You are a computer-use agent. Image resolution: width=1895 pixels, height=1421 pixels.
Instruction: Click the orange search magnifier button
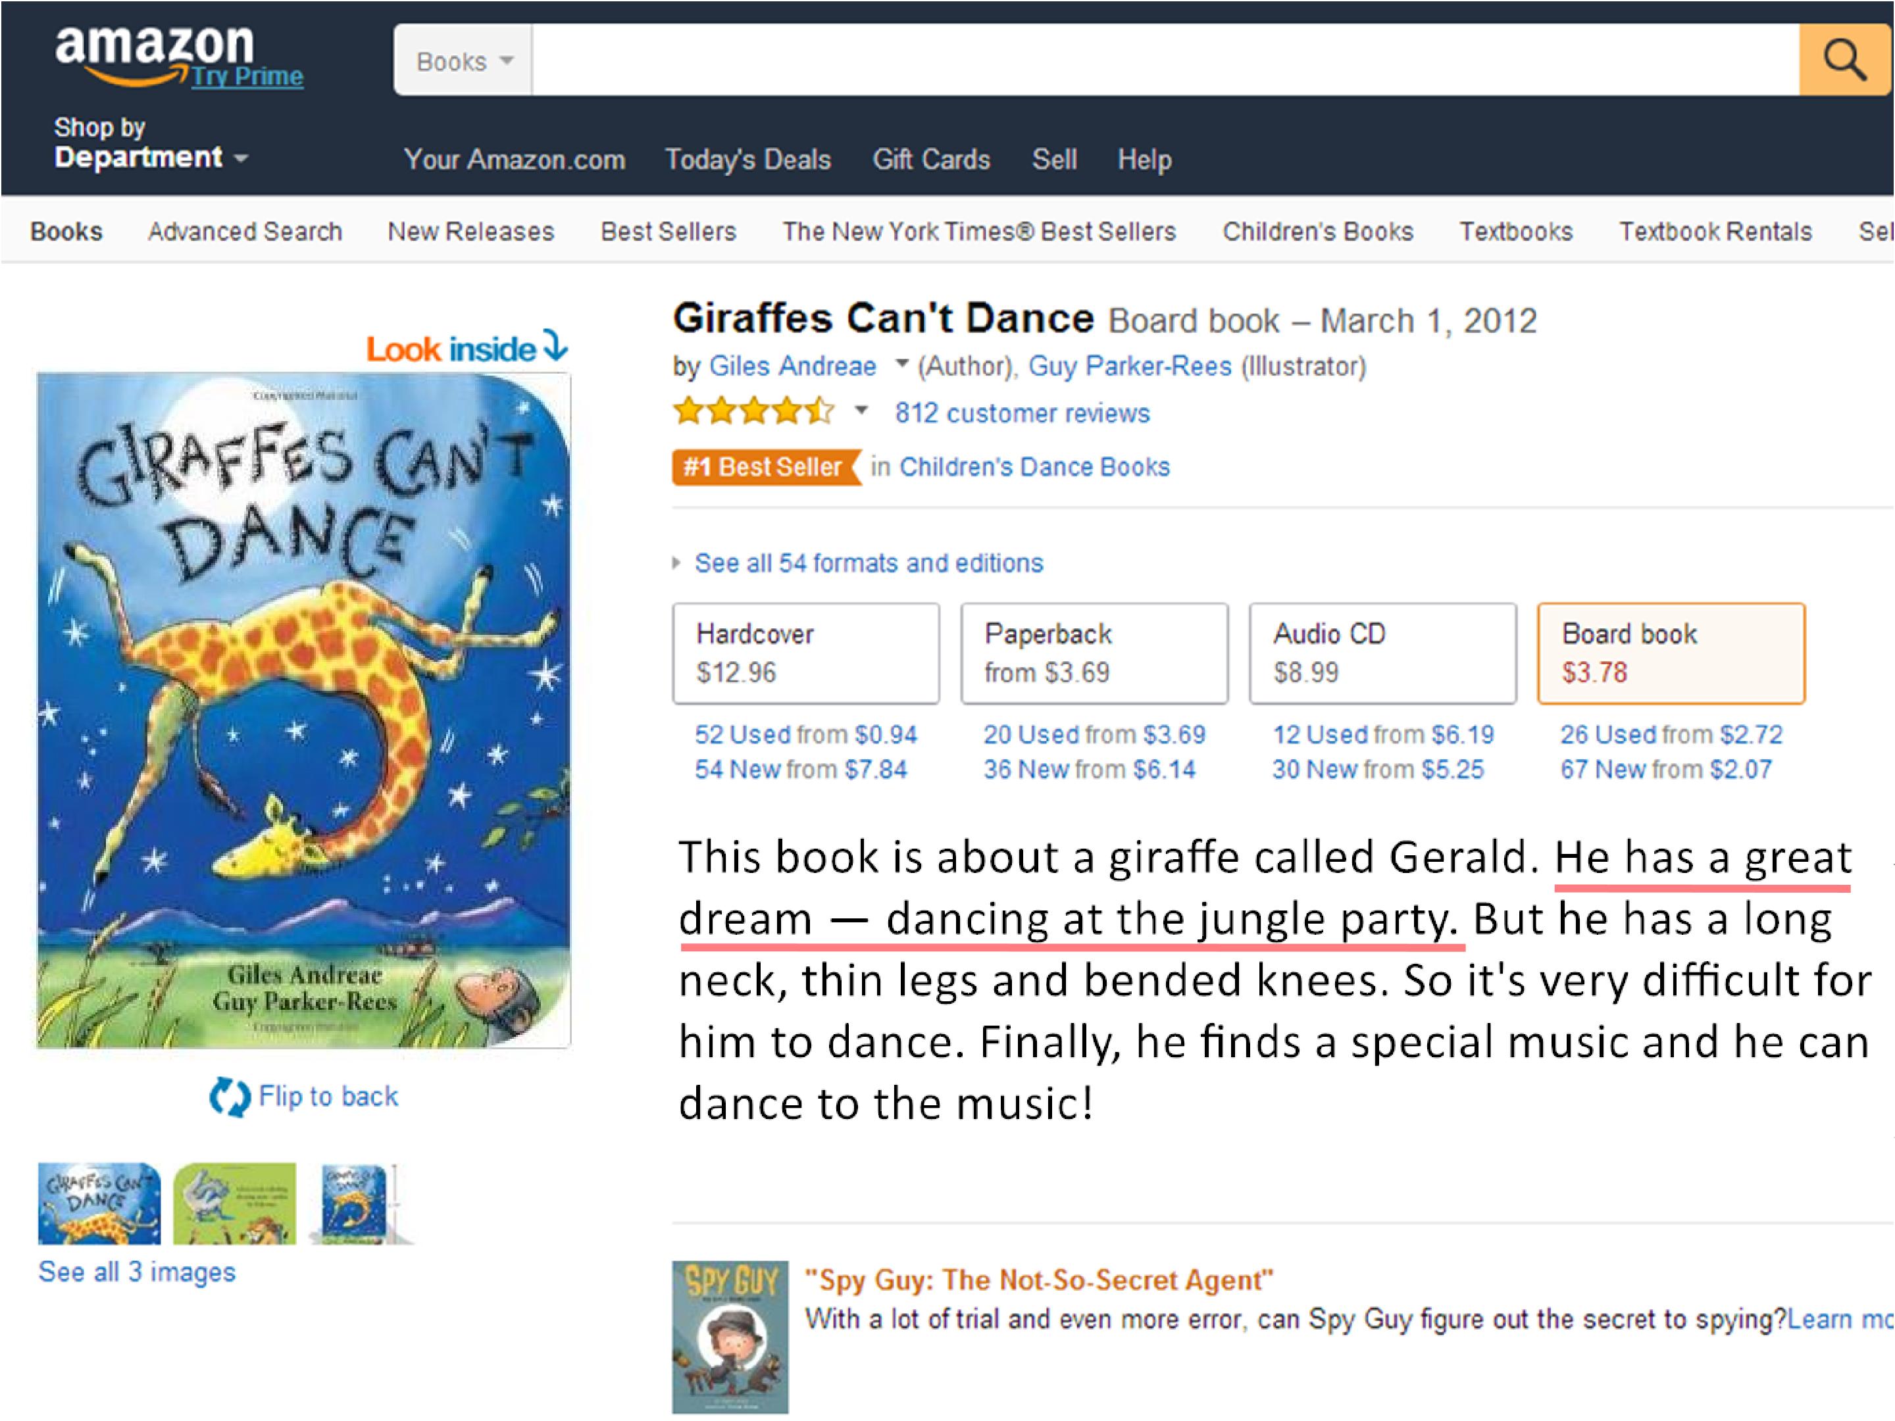(x=1844, y=60)
